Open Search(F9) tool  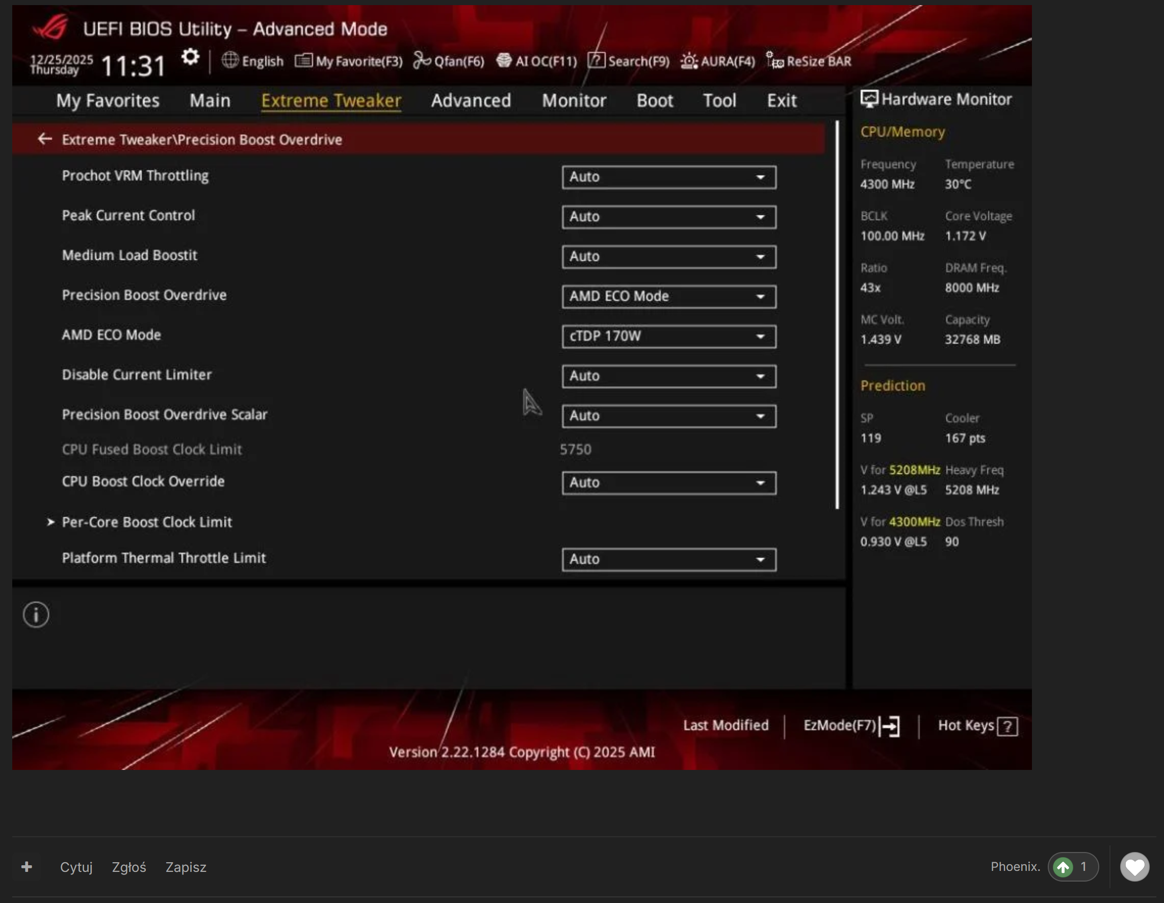pos(629,61)
